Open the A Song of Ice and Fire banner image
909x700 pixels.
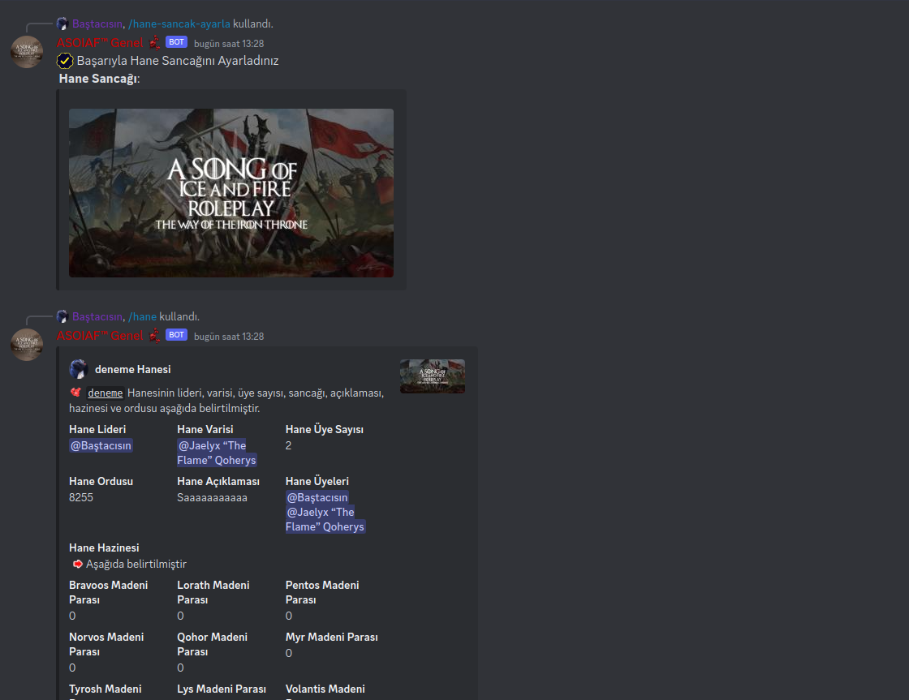[230, 192]
